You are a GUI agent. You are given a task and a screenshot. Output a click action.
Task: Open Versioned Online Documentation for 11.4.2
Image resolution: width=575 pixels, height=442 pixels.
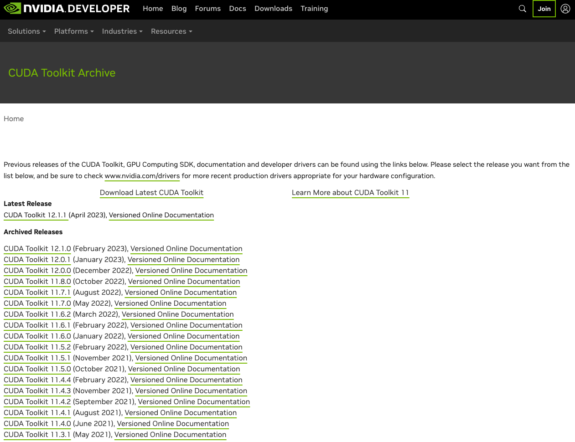(194, 402)
